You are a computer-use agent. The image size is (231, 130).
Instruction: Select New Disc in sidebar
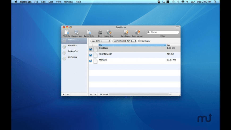click(x=74, y=41)
